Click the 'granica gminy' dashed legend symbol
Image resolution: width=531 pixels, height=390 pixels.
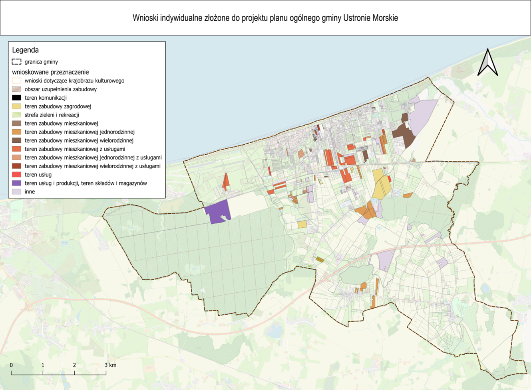point(16,62)
